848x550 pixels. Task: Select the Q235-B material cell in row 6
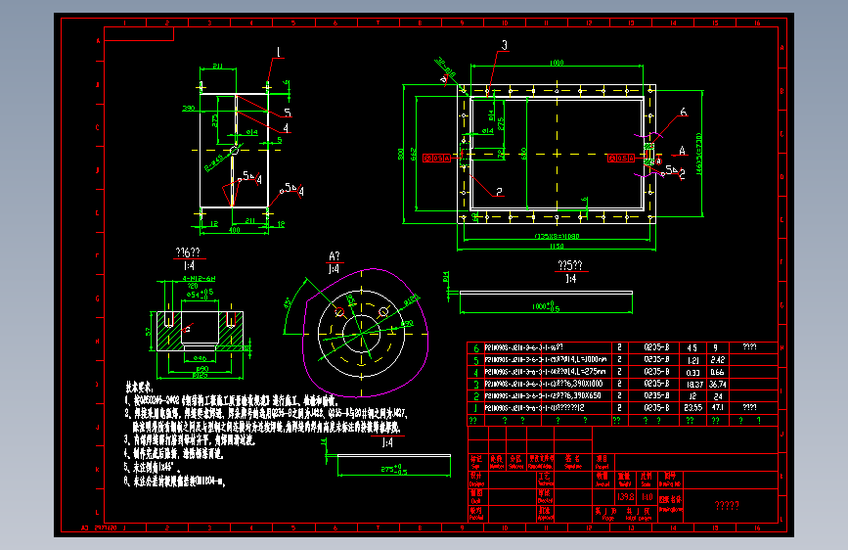point(656,347)
